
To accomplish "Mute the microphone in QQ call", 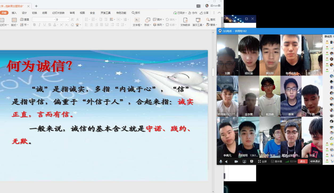I will (x=221, y=161).
